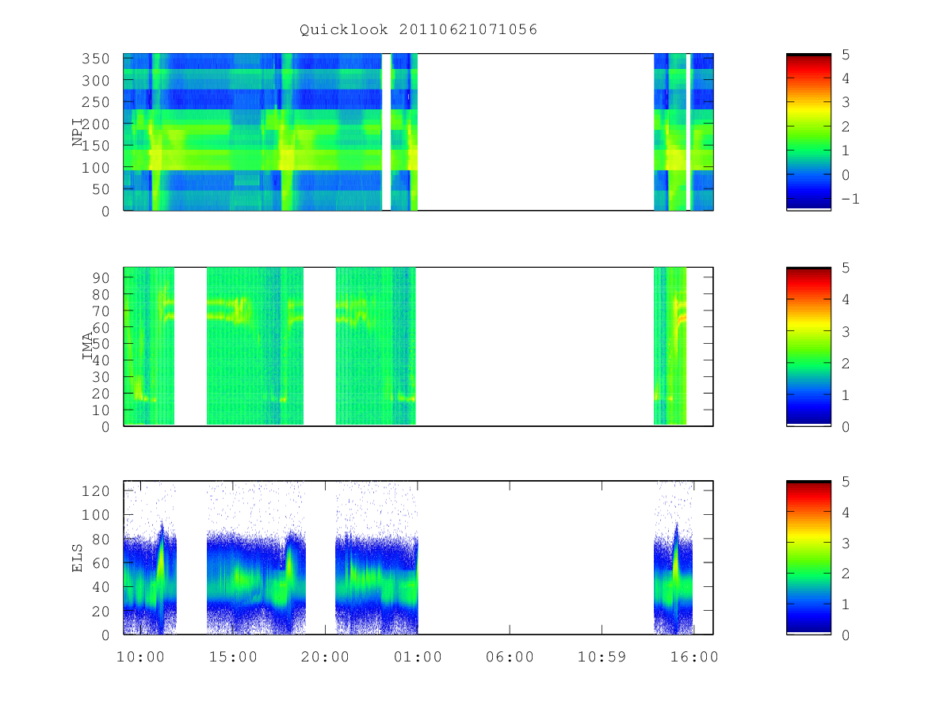Click the 3 label on IMA colorbar
951x713 pixels.
click(845, 331)
